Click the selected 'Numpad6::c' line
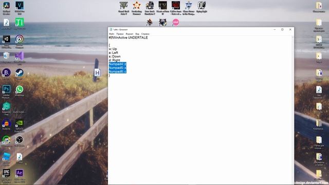 pos(118,71)
